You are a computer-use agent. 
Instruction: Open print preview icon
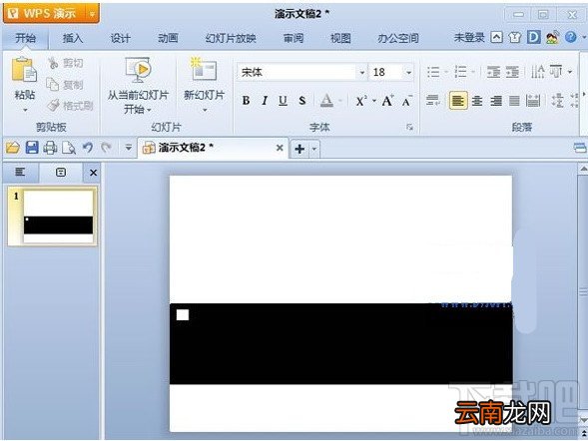(x=69, y=148)
